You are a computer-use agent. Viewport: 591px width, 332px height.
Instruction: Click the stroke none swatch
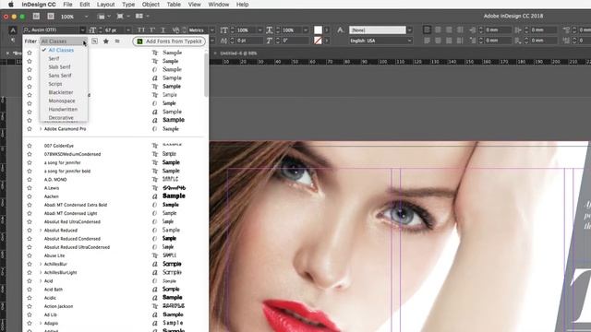[318, 41]
